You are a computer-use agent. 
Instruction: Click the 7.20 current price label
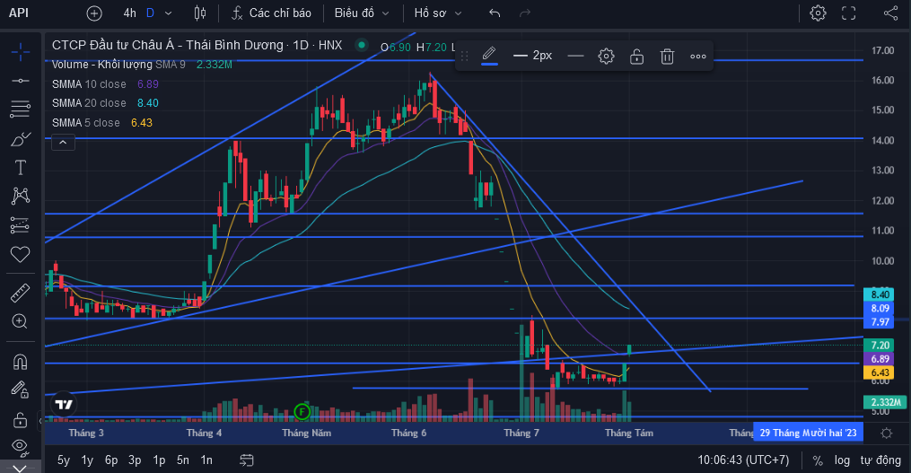(880, 346)
